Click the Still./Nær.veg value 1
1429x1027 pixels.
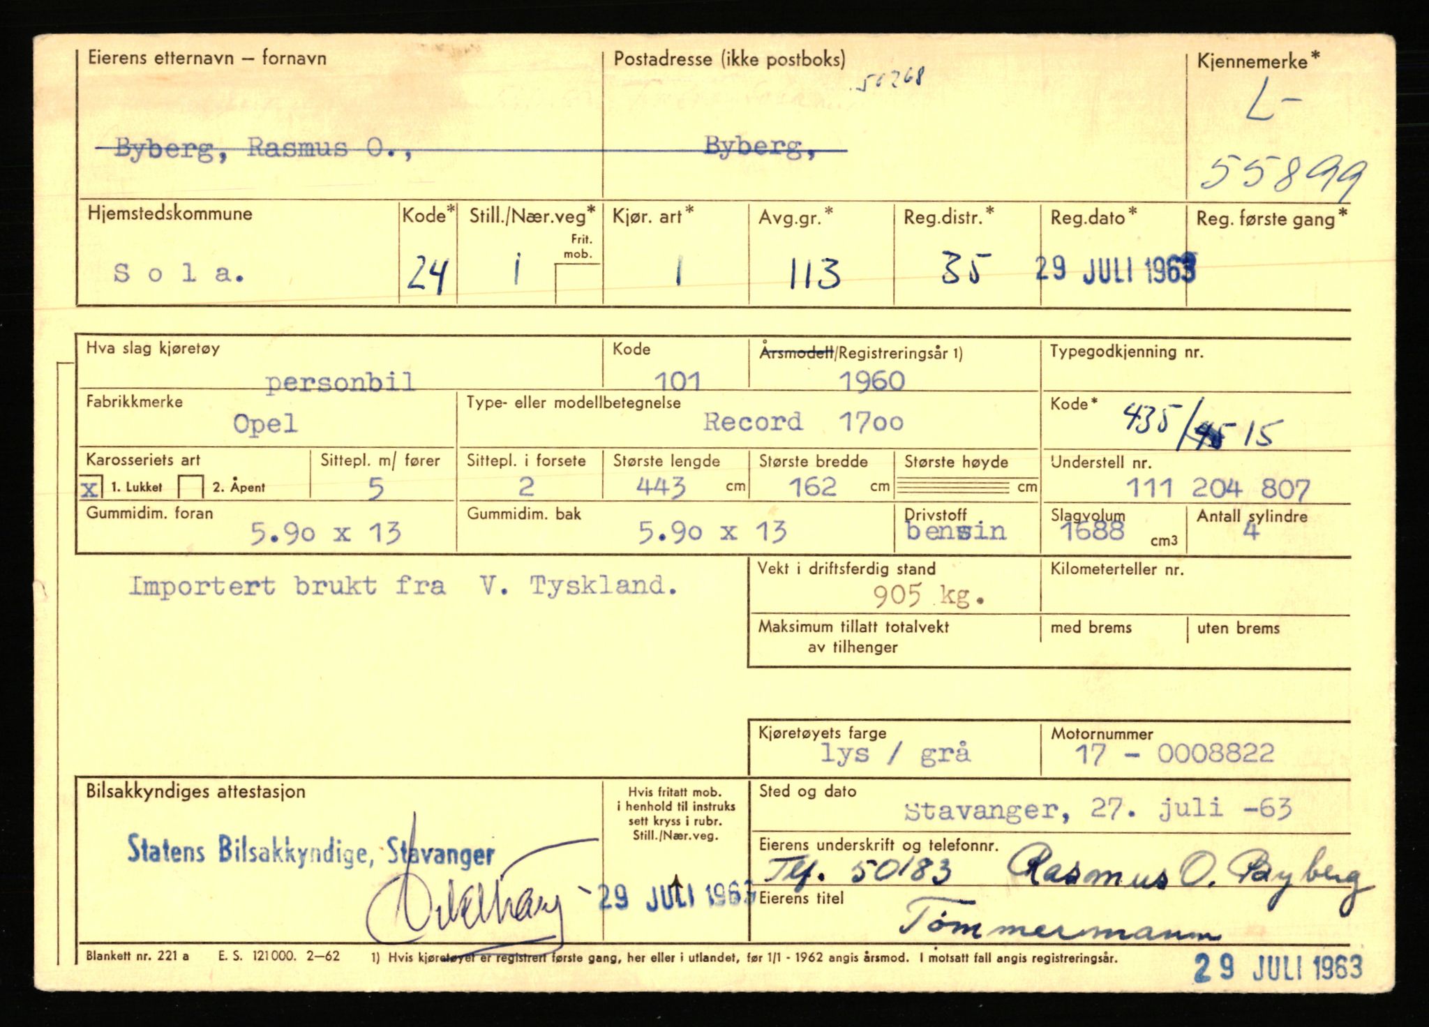click(516, 271)
